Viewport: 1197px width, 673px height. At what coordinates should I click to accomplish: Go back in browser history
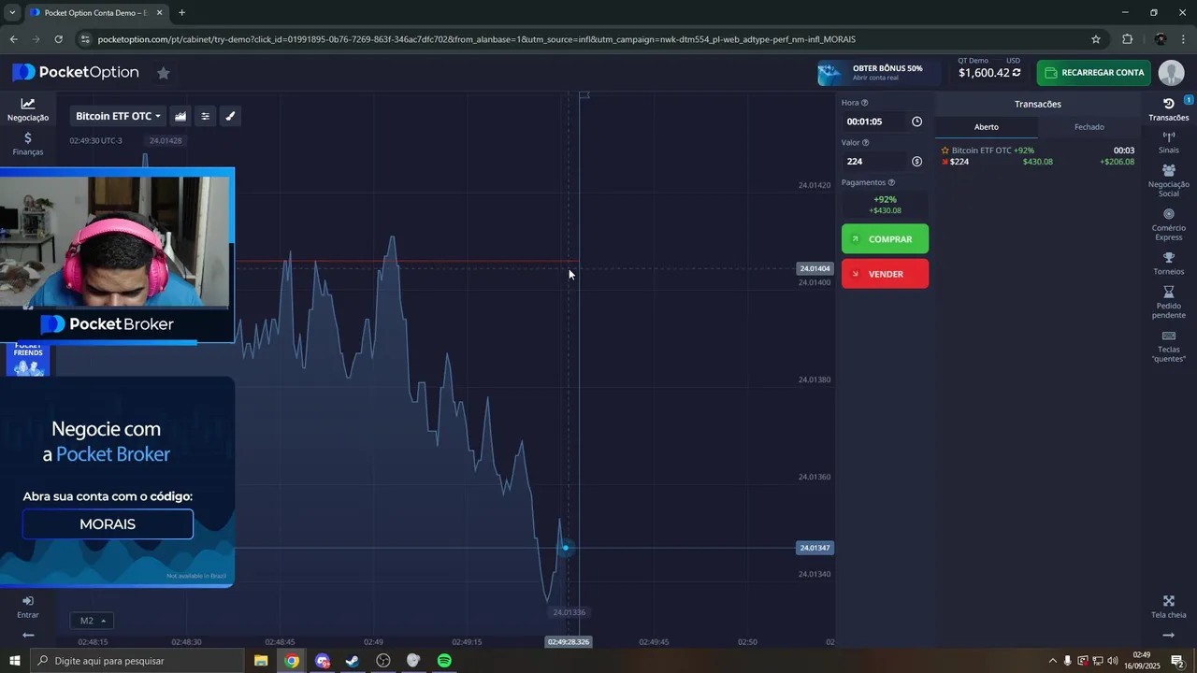click(13, 39)
